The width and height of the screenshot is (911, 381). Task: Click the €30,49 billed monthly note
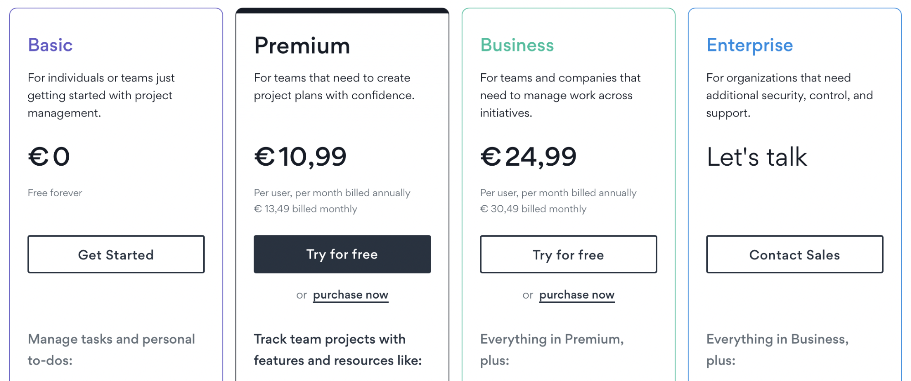tap(533, 209)
